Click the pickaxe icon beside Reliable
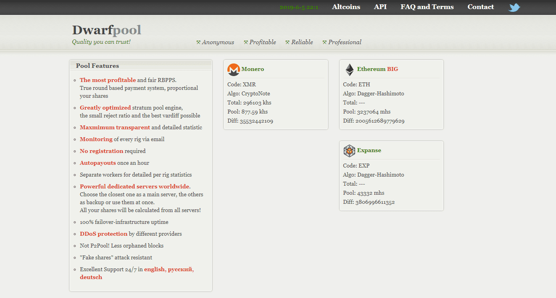The width and height of the screenshot is (556, 298). point(287,42)
